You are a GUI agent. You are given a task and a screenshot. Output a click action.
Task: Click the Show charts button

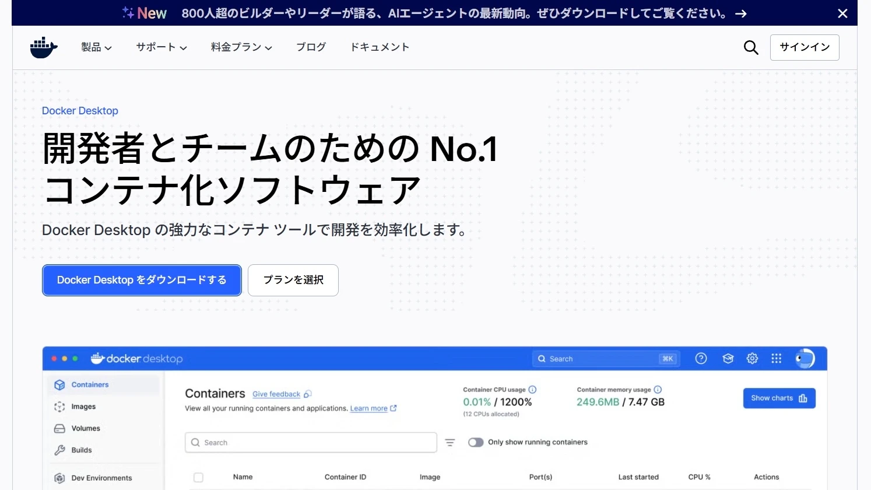point(779,398)
